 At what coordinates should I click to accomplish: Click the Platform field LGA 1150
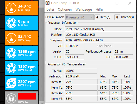[99, 35]
